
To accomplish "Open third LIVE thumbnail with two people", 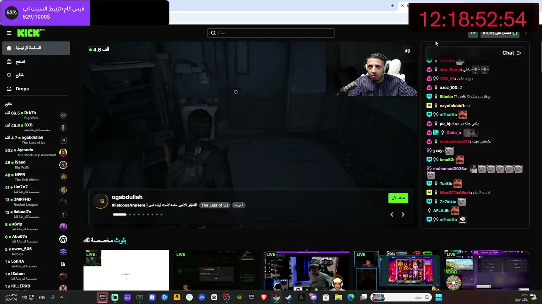I will click(306, 270).
